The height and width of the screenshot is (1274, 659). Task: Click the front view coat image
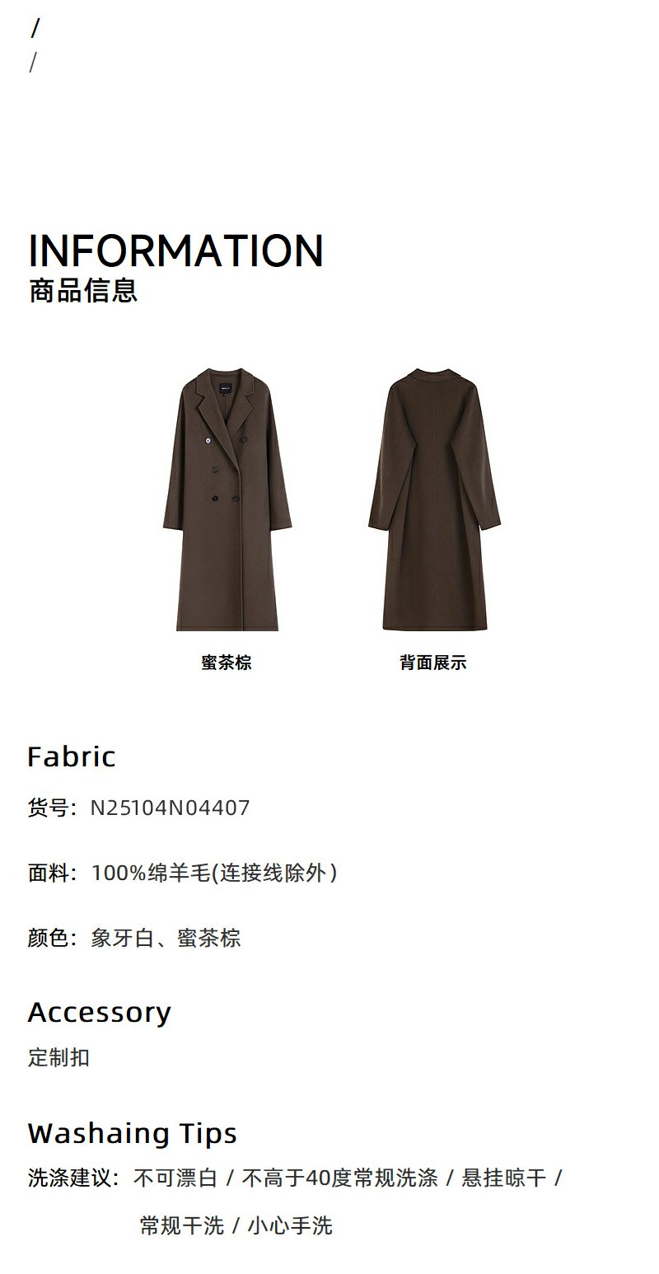point(227,499)
